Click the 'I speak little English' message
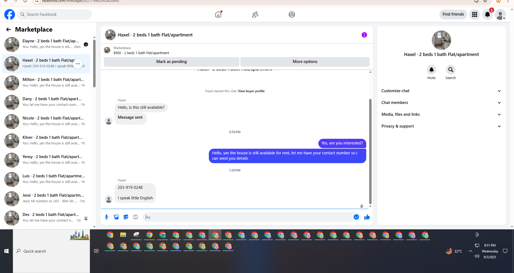514x273 pixels. pos(135,198)
